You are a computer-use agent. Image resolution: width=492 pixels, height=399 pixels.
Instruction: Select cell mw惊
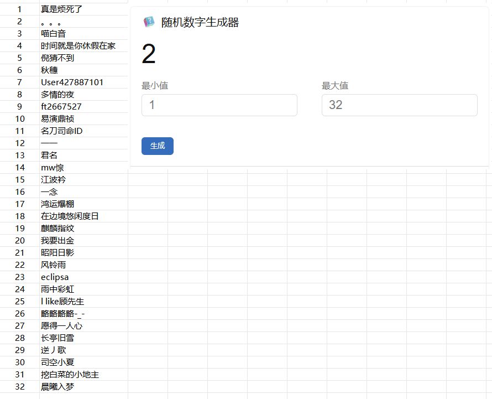(x=84, y=168)
